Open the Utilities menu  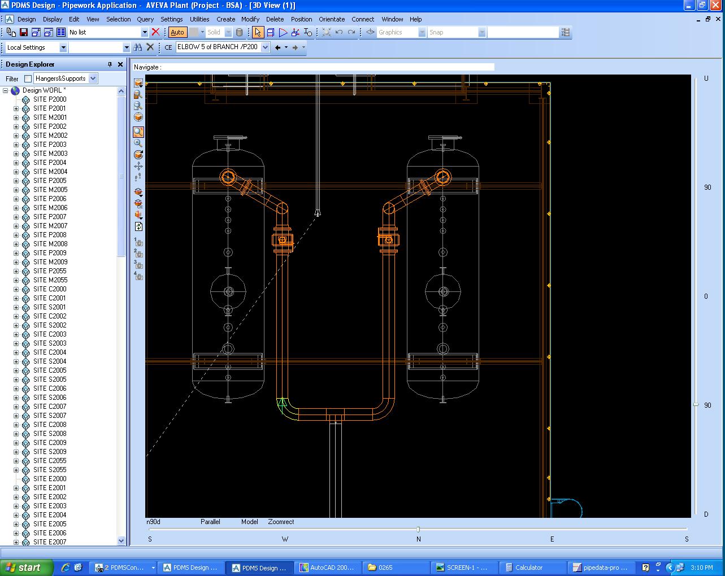coord(199,19)
